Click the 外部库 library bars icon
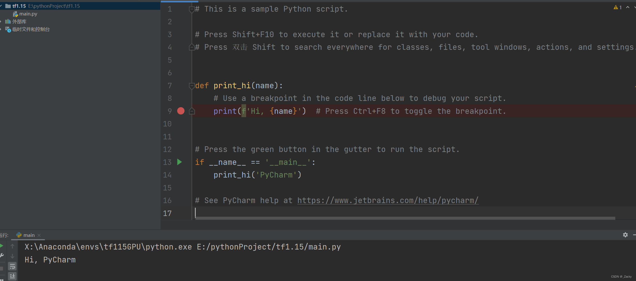 coord(8,21)
